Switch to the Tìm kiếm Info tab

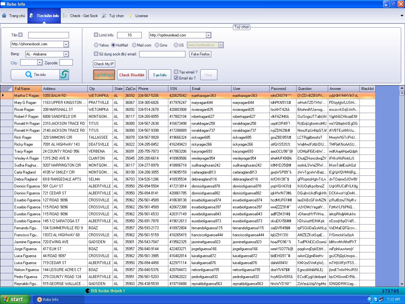(44, 16)
